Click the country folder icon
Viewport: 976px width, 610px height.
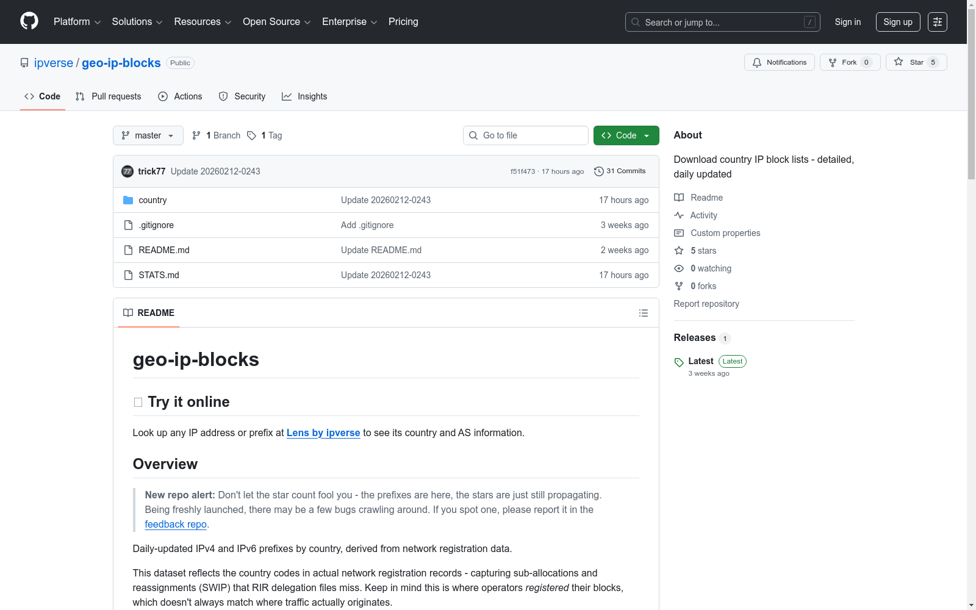tap(128, 200)
